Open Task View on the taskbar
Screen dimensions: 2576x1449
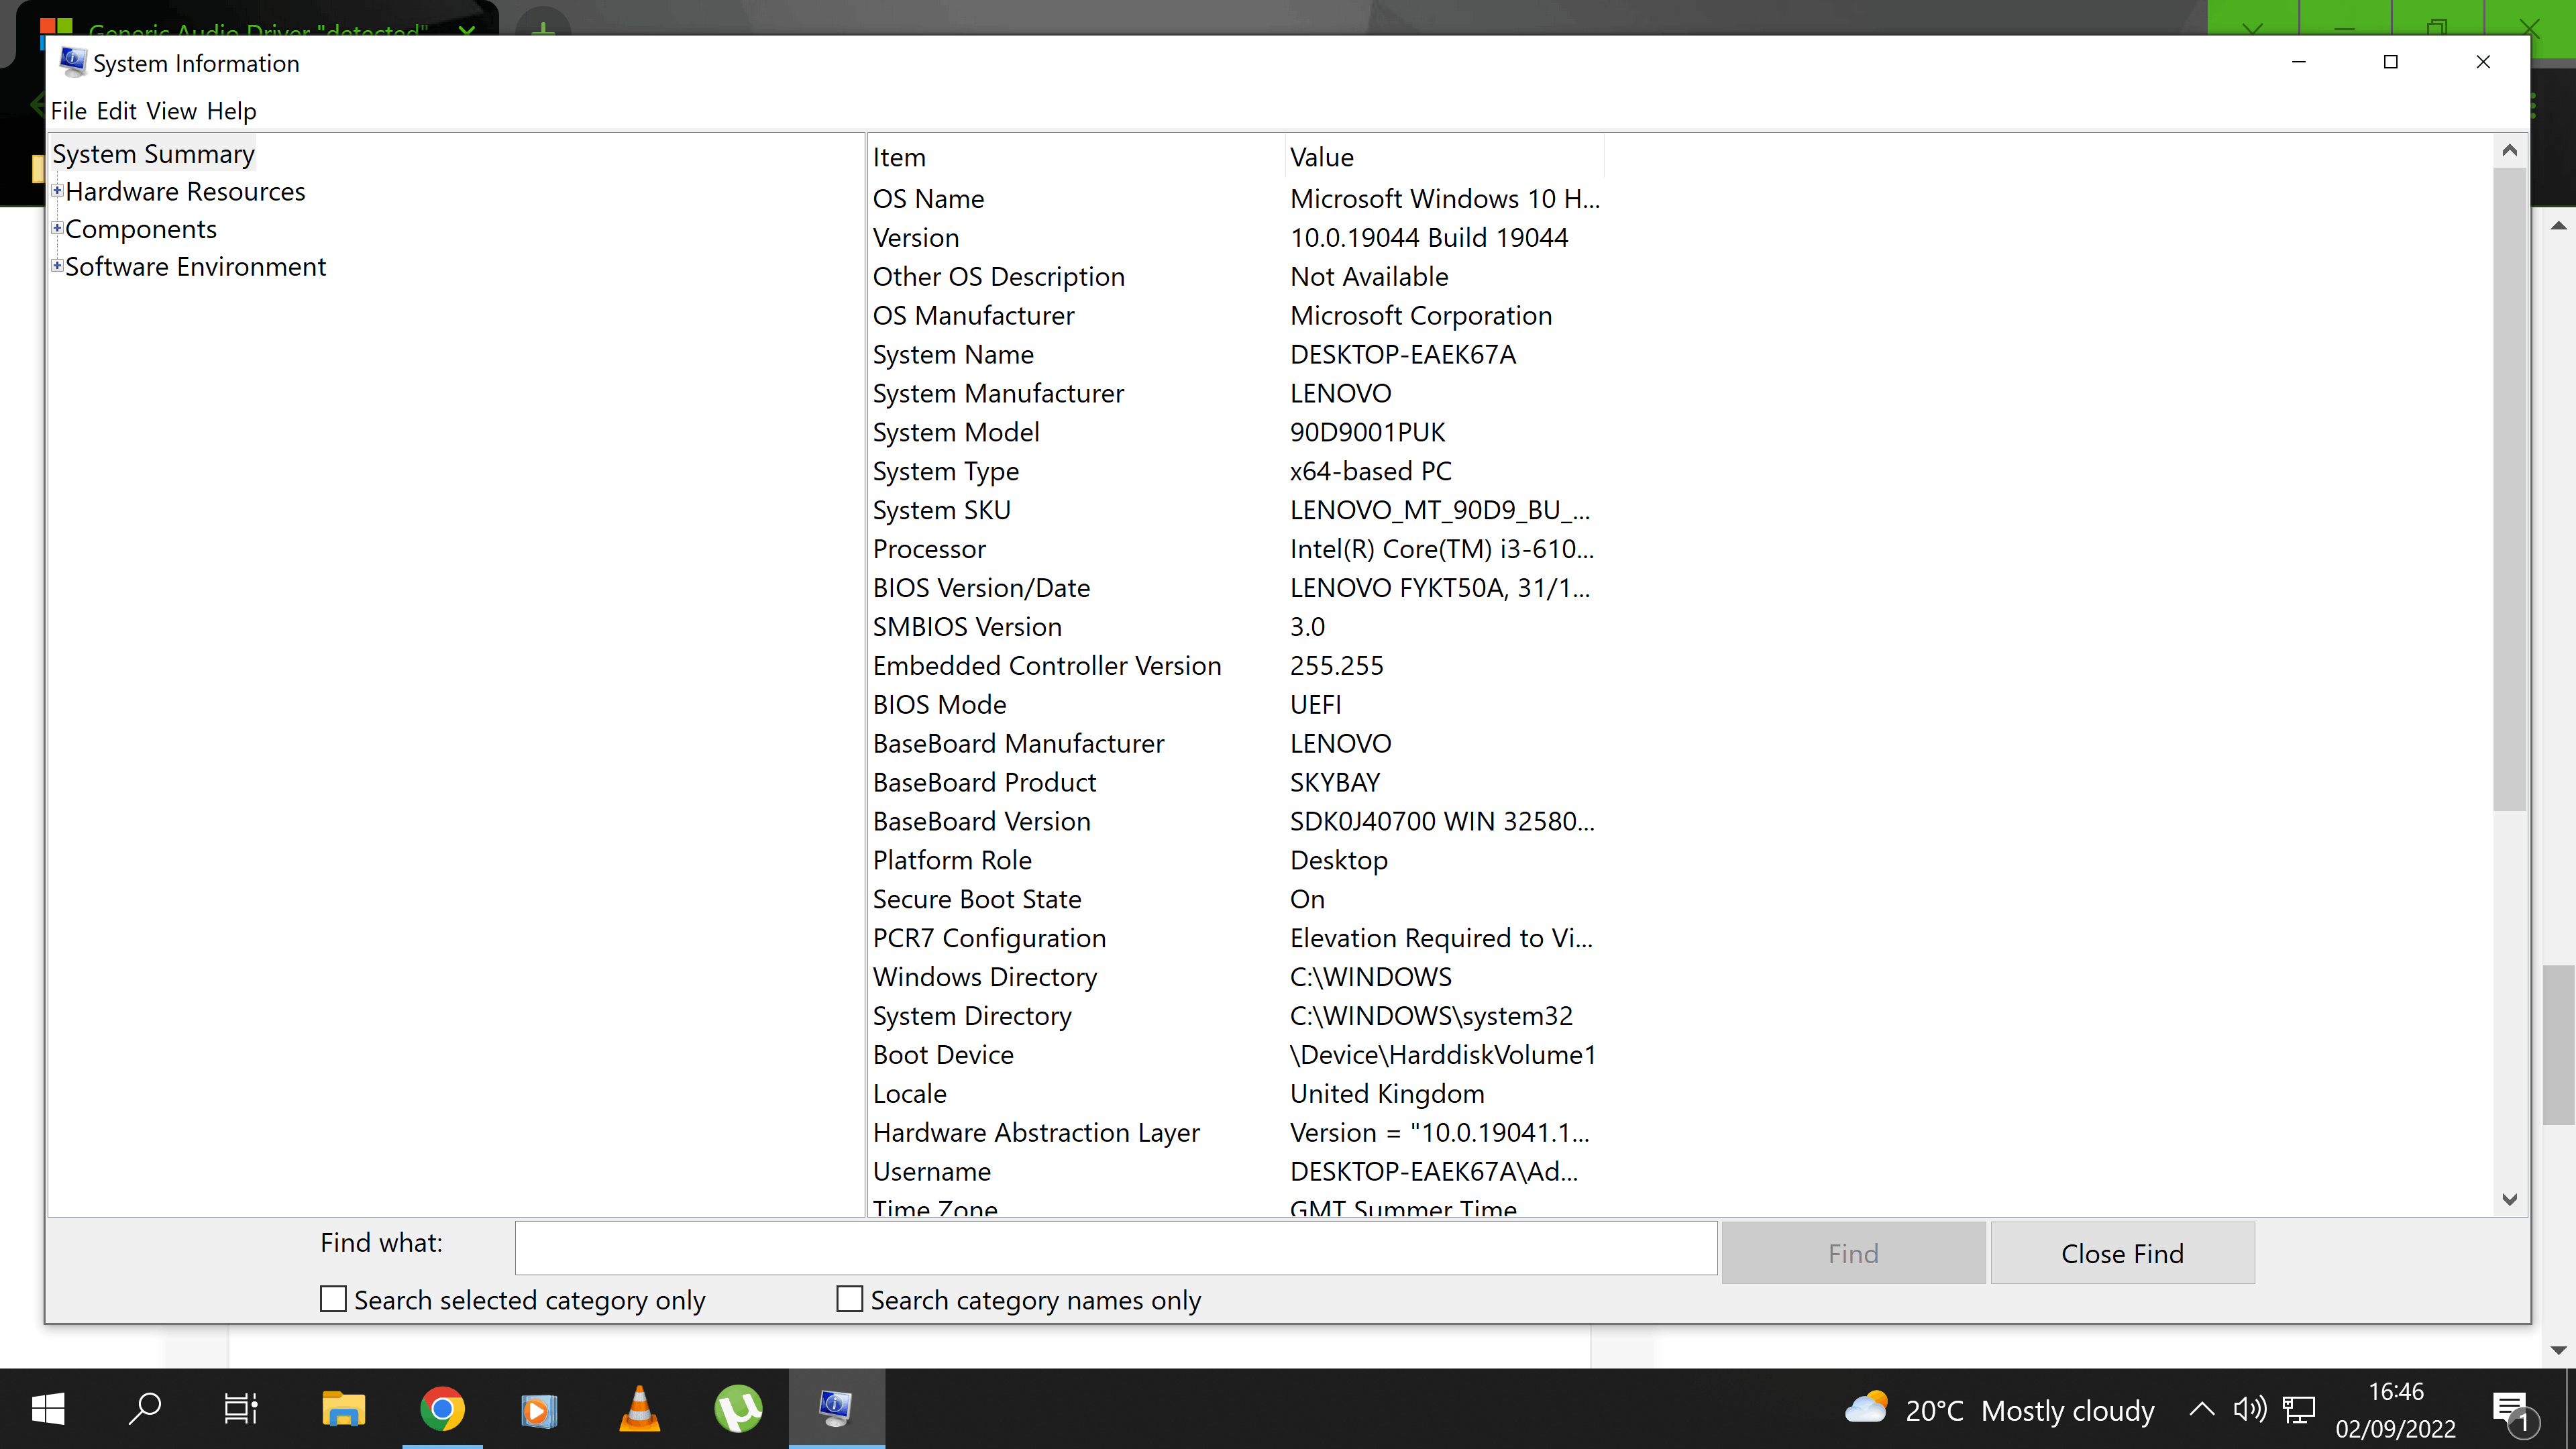click(241, 1409)
